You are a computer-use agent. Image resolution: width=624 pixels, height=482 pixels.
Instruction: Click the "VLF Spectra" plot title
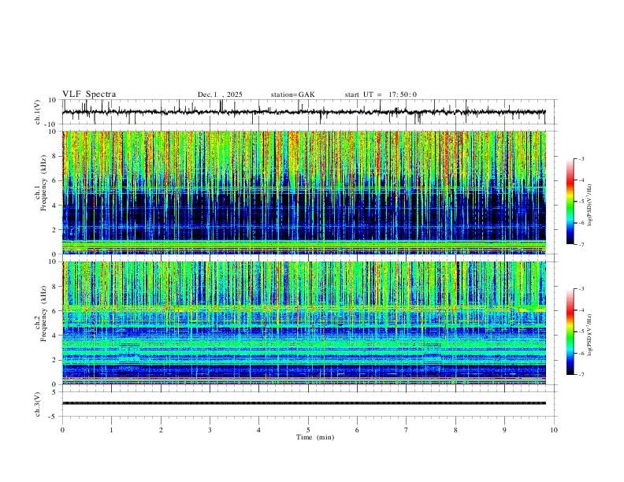click(89, 95)
